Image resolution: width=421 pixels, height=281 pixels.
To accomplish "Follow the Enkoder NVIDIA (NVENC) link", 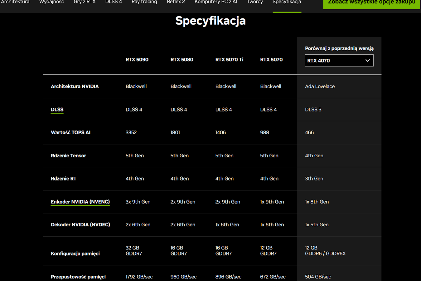I will (x=80, y=202).
